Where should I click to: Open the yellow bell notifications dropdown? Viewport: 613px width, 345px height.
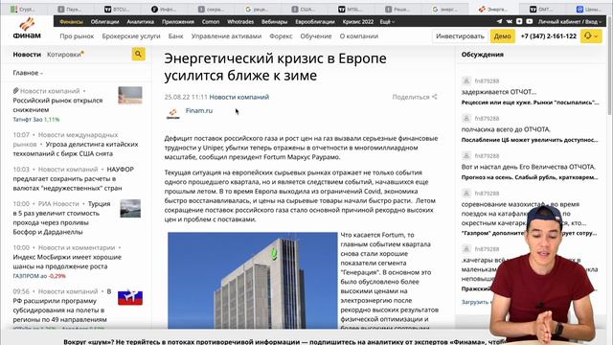[591, 36]
